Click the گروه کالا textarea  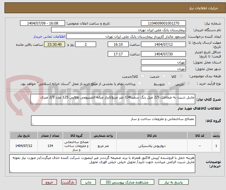(113, 121)
